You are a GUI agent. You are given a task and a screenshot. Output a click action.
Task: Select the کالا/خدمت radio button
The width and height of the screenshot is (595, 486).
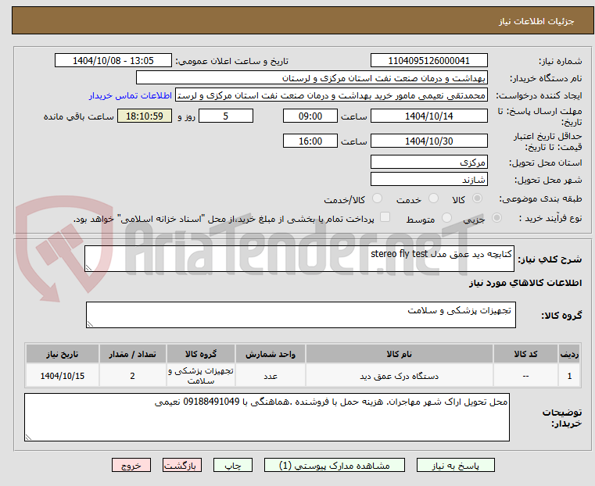coord(377,198)
